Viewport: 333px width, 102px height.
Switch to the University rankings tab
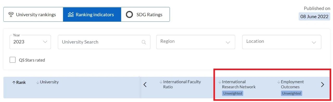33,14
